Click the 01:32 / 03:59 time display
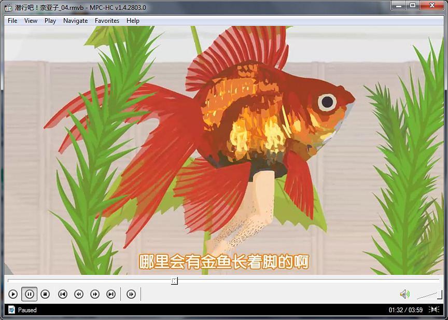Viewport: 448px width, 320px height. tap(405, 310)
